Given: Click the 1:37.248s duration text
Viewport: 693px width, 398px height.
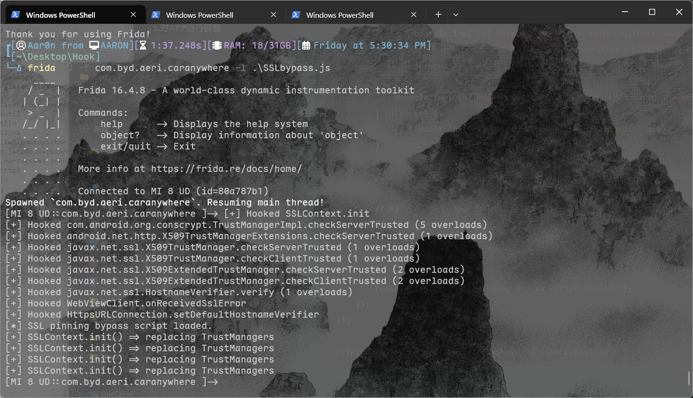Looking at the screenshot, I should tap(176, 45).
